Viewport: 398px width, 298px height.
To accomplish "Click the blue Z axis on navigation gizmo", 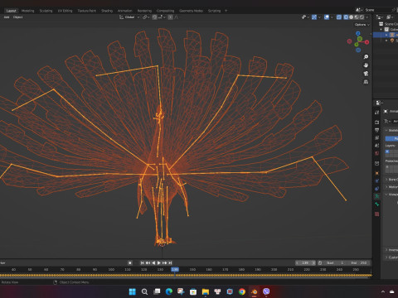I will point(358,33).
